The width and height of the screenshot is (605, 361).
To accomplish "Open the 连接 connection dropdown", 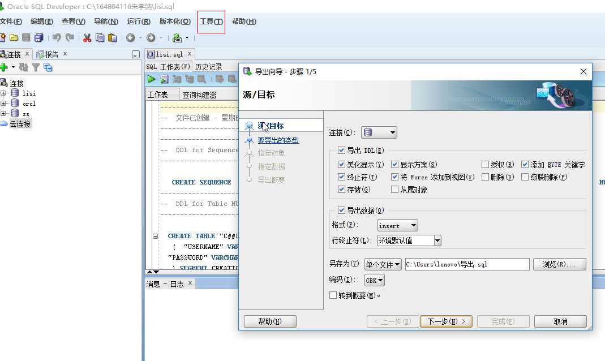I will tap(379, 132).
